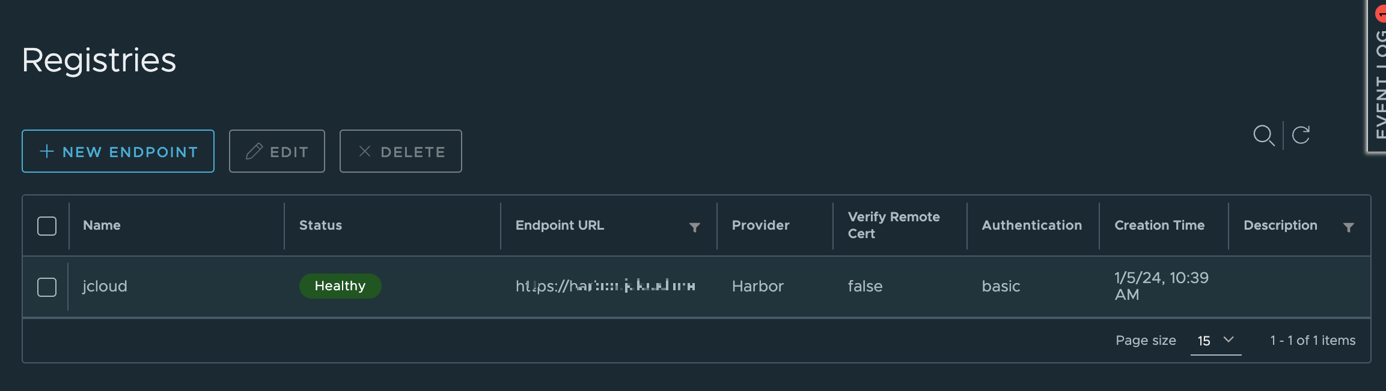Tick the jcloud row checkbox
This screenshot has height=391, width=1386.
click(47, 287)
